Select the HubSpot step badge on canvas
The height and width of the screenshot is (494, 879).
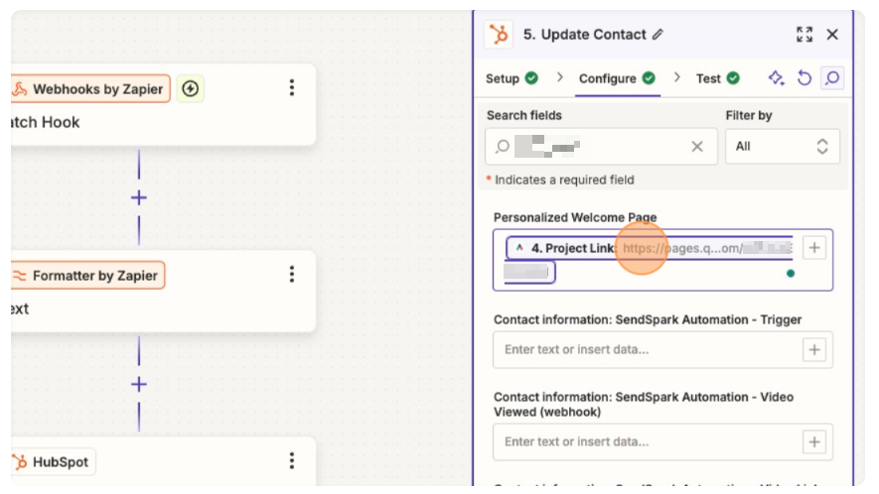coord(53,462)
